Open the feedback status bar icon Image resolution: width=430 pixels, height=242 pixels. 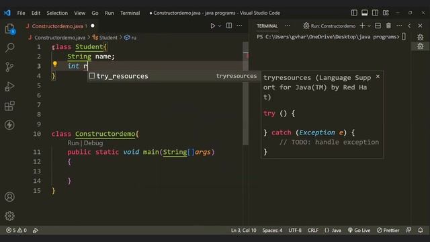tap(408, 230)
